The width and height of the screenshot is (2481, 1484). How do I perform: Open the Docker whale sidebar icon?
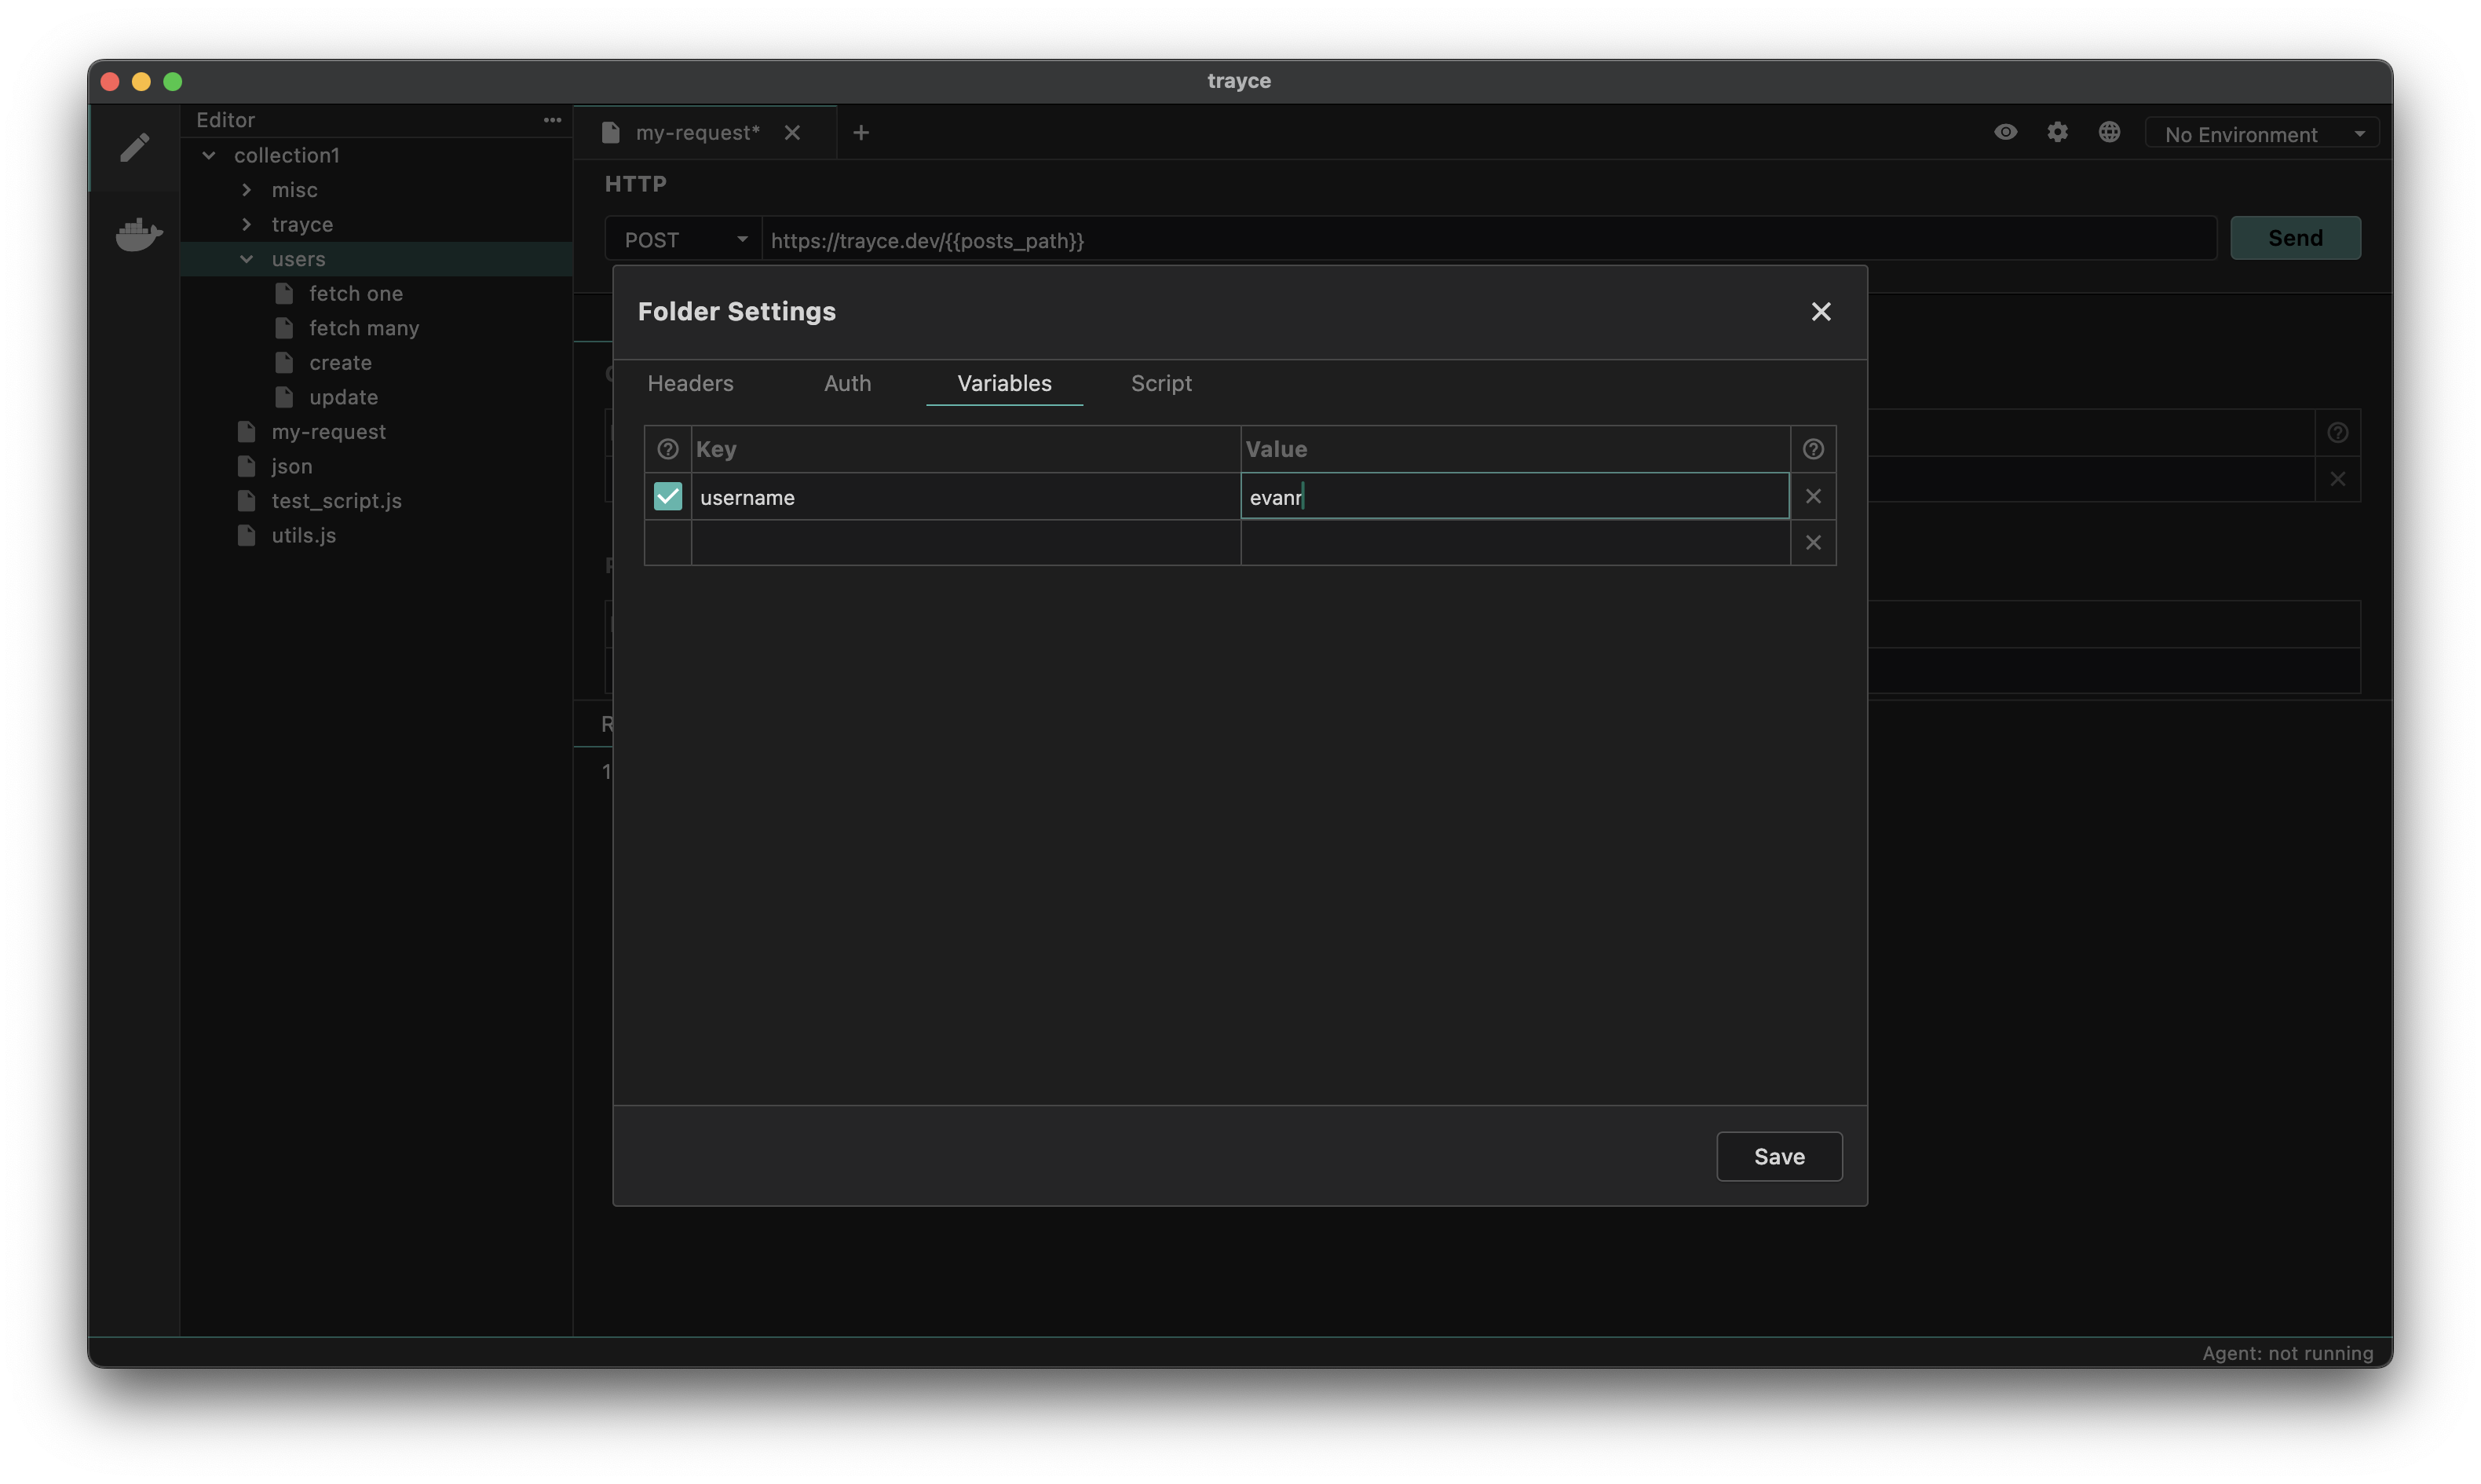click(139, 234)
